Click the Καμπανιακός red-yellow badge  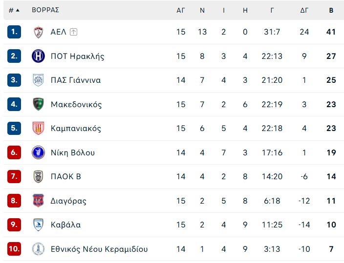pyautogui.click(x=39, y=128)
